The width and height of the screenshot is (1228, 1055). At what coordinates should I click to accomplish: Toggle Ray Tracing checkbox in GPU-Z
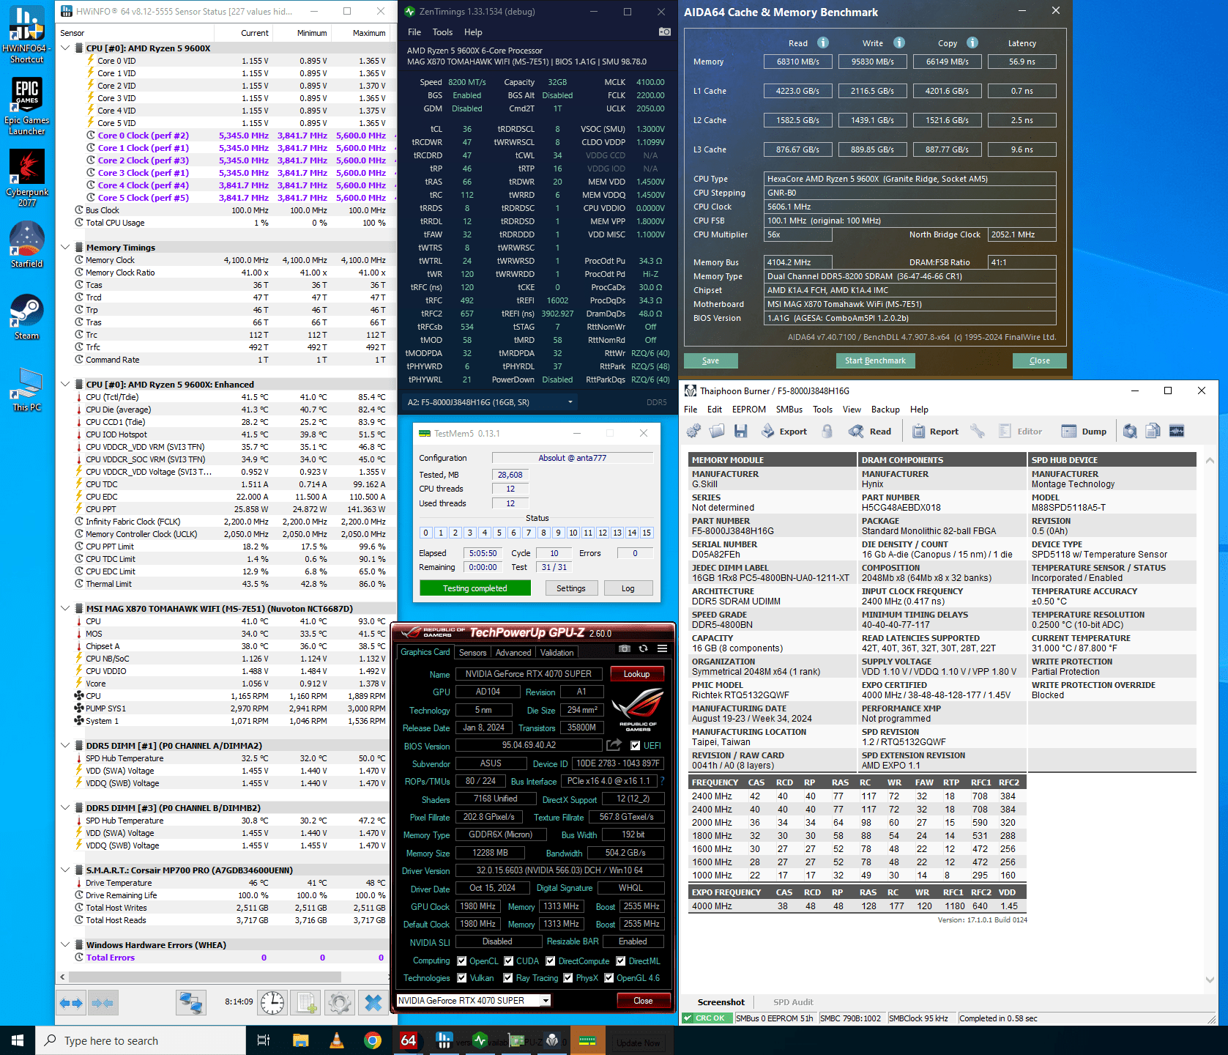(508, 978)
